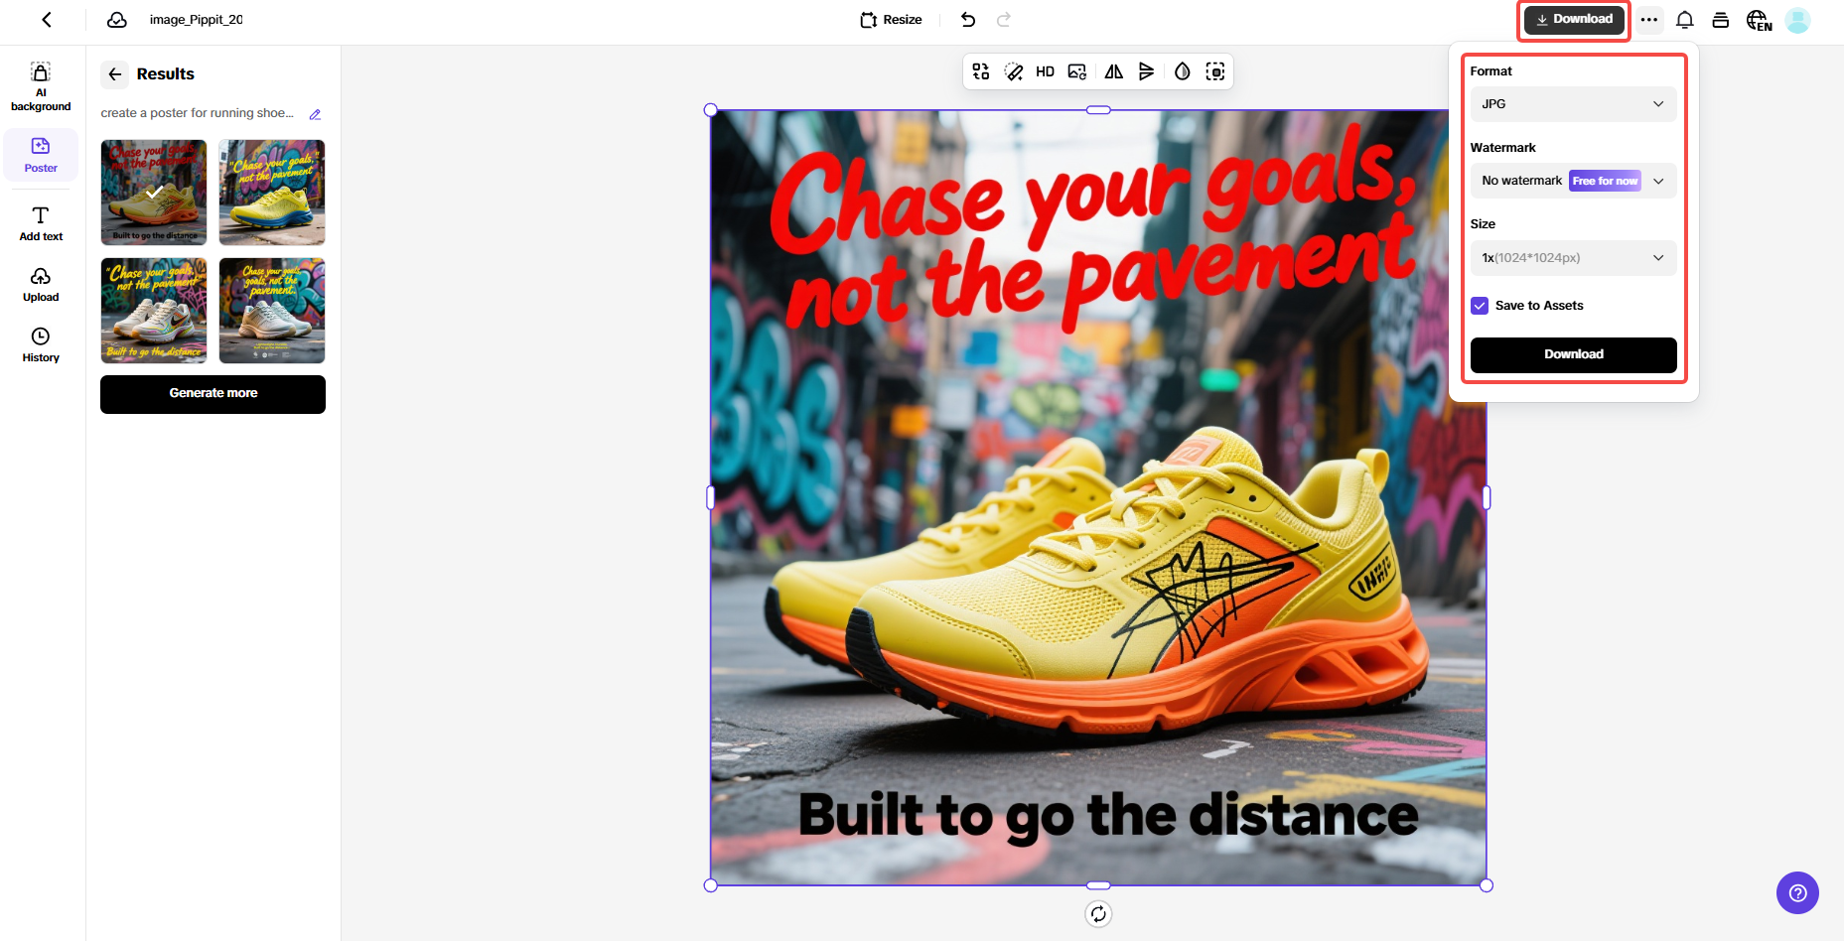
Task: Flip the image horizontally
Action: [x=1114, y=71]
